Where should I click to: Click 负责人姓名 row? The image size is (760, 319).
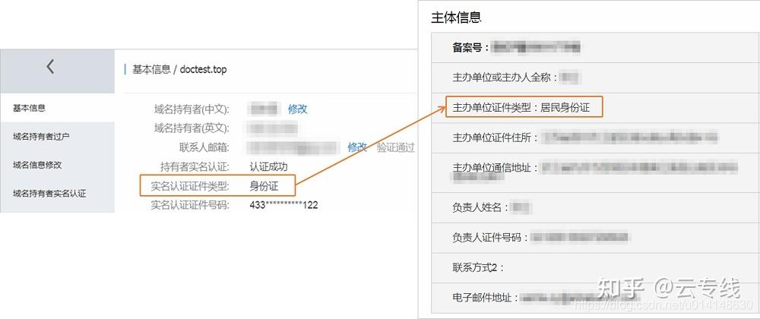pos(595,207)
